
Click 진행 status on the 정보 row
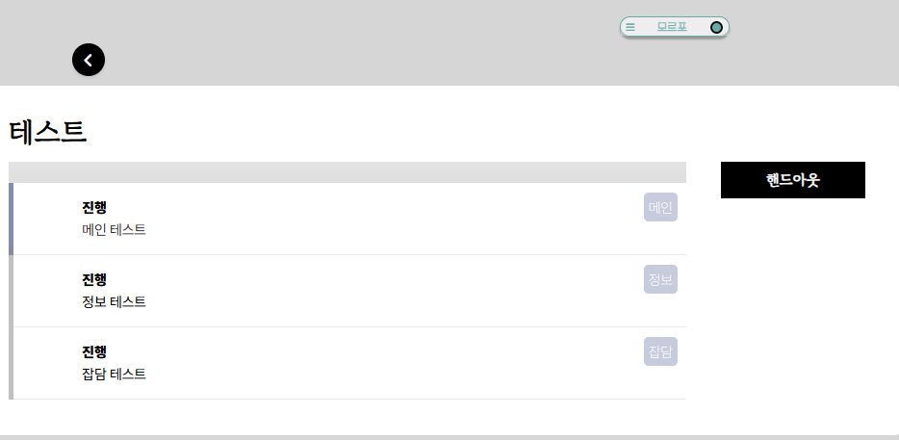[94, 279]
